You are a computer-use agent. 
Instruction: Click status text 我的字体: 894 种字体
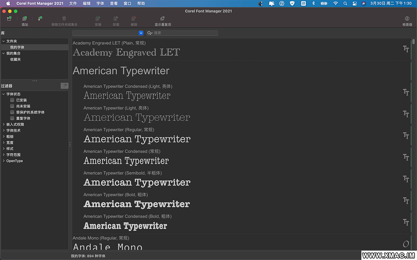tap(88, 256)
